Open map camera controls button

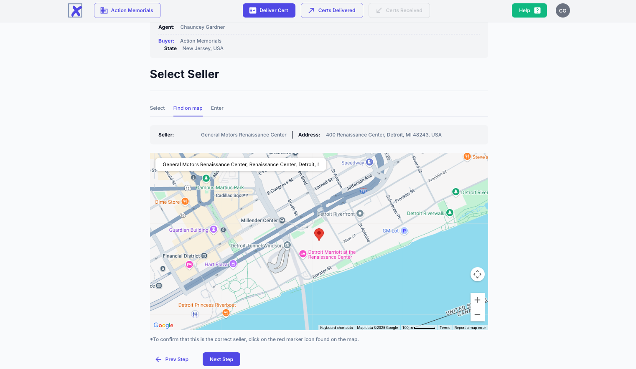point(478,274)
